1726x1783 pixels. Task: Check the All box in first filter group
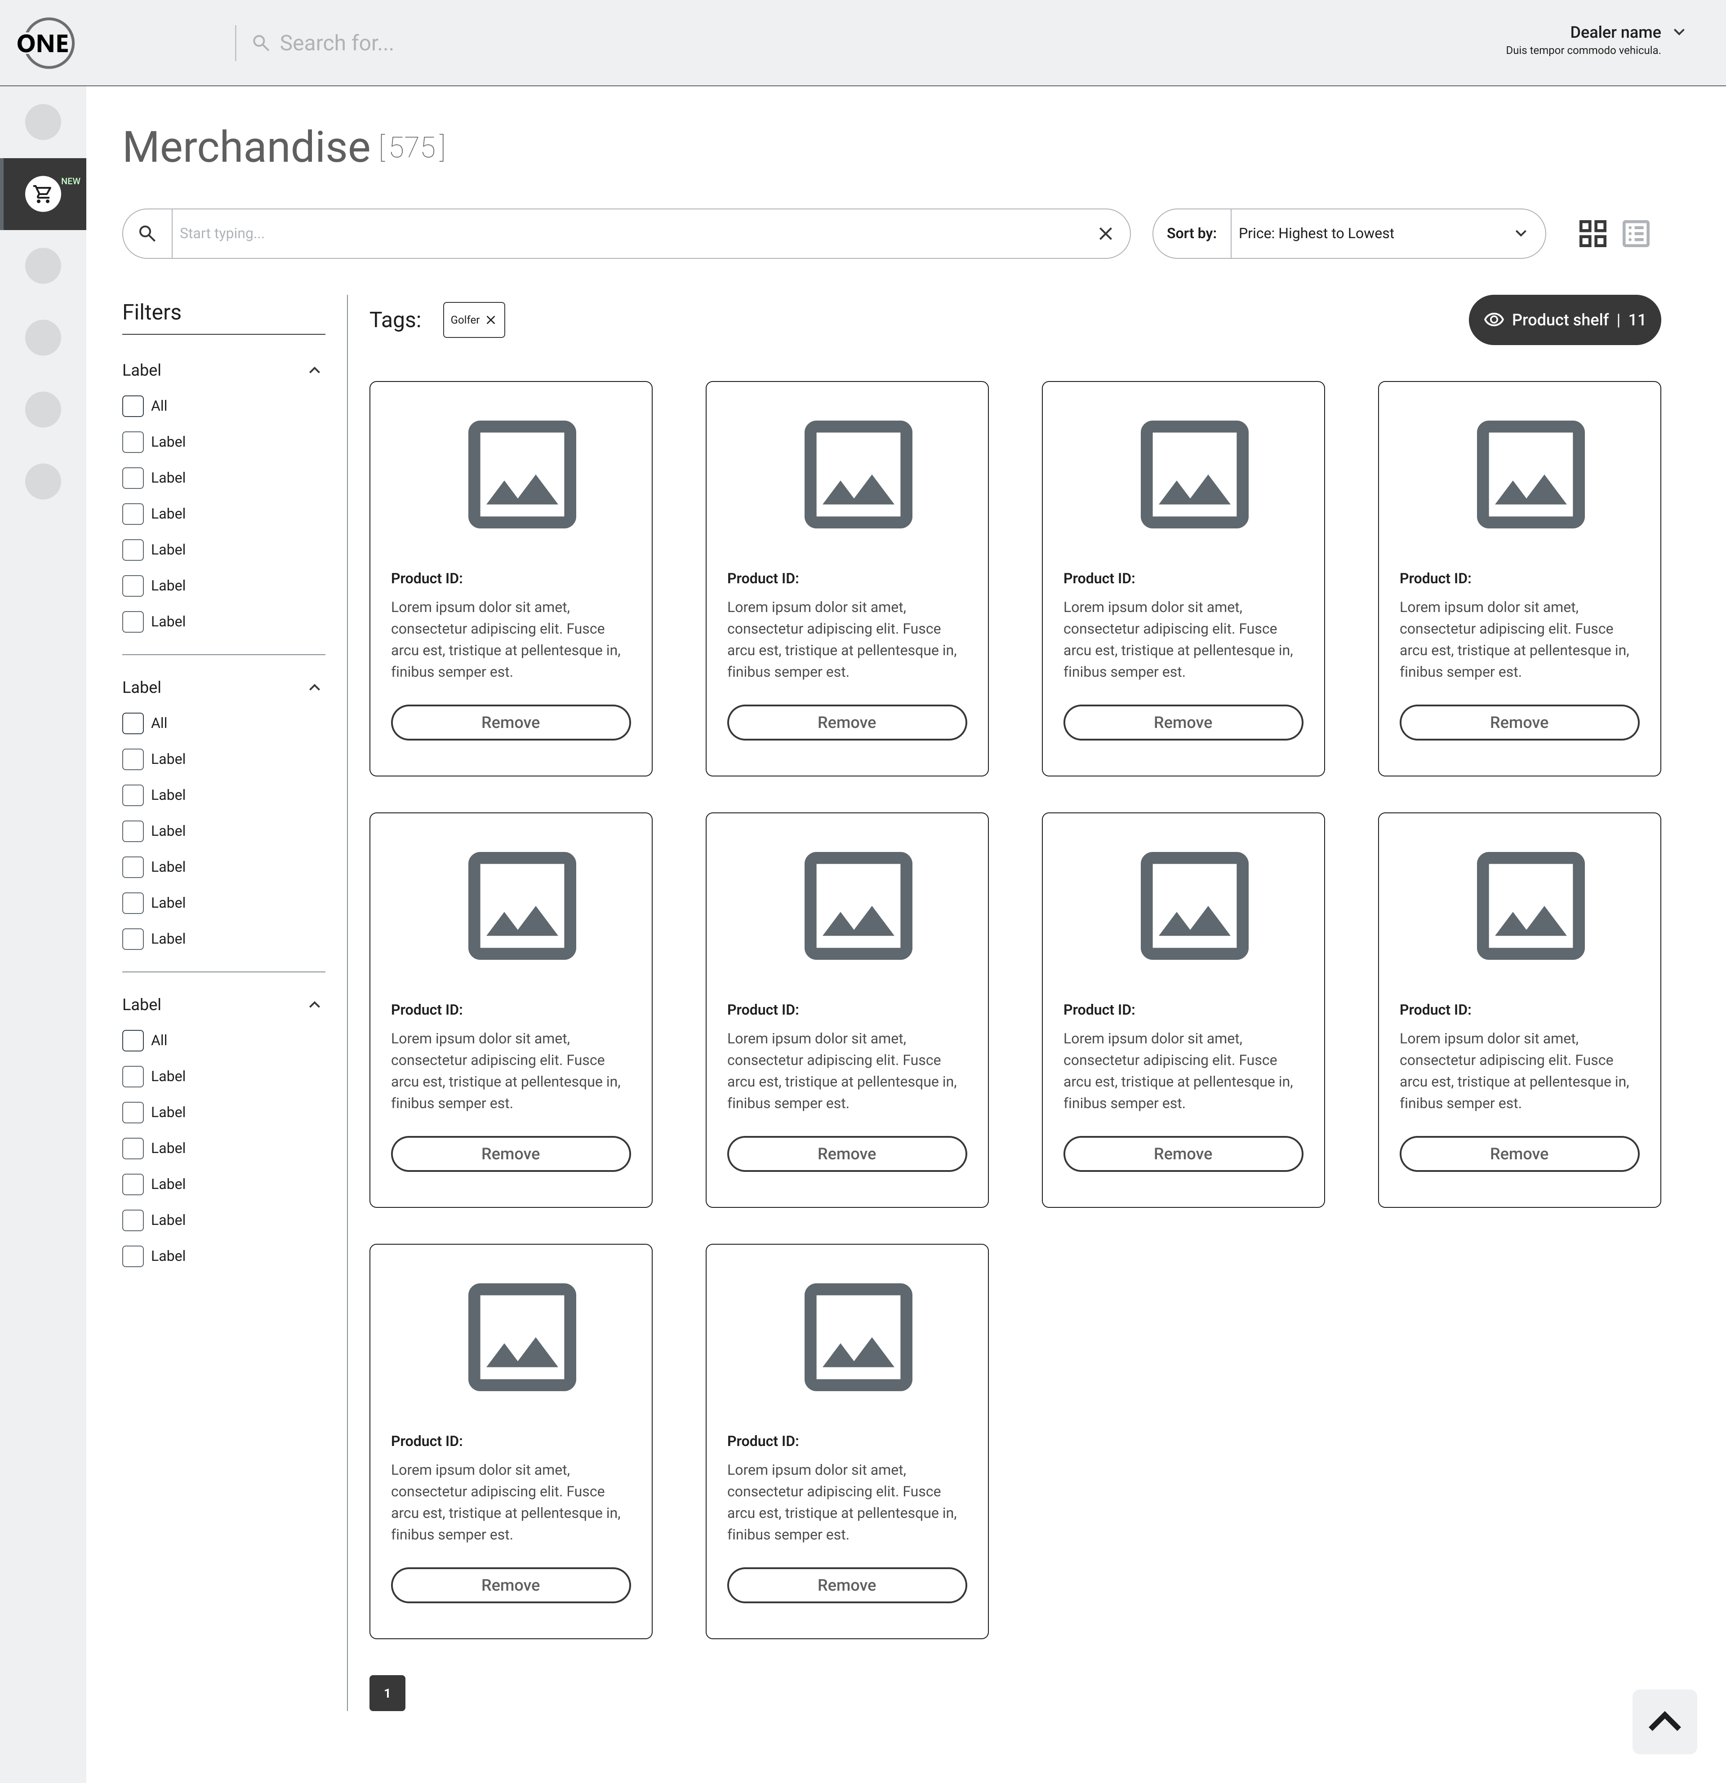click(x=133, y=406)
